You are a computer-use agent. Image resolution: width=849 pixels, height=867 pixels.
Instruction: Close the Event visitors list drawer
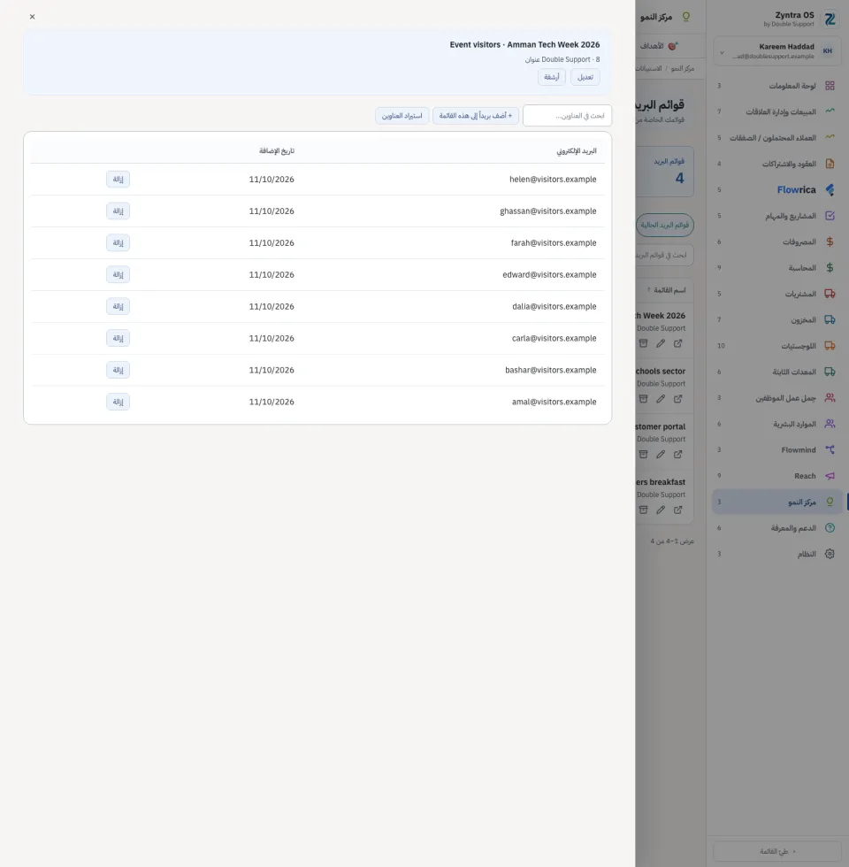32,17
